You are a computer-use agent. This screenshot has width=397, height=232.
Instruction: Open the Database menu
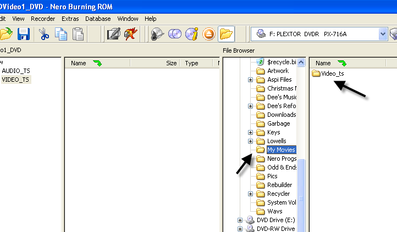[x=98, y=19]
